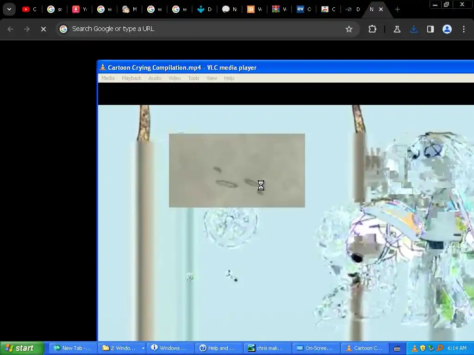The image size is (474, 355).
Task: Open the VLC Media menu
Action: point(108,78)
